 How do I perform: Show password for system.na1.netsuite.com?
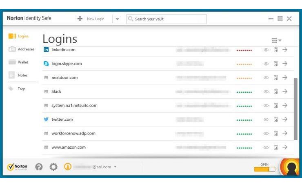tap(266, 106)
